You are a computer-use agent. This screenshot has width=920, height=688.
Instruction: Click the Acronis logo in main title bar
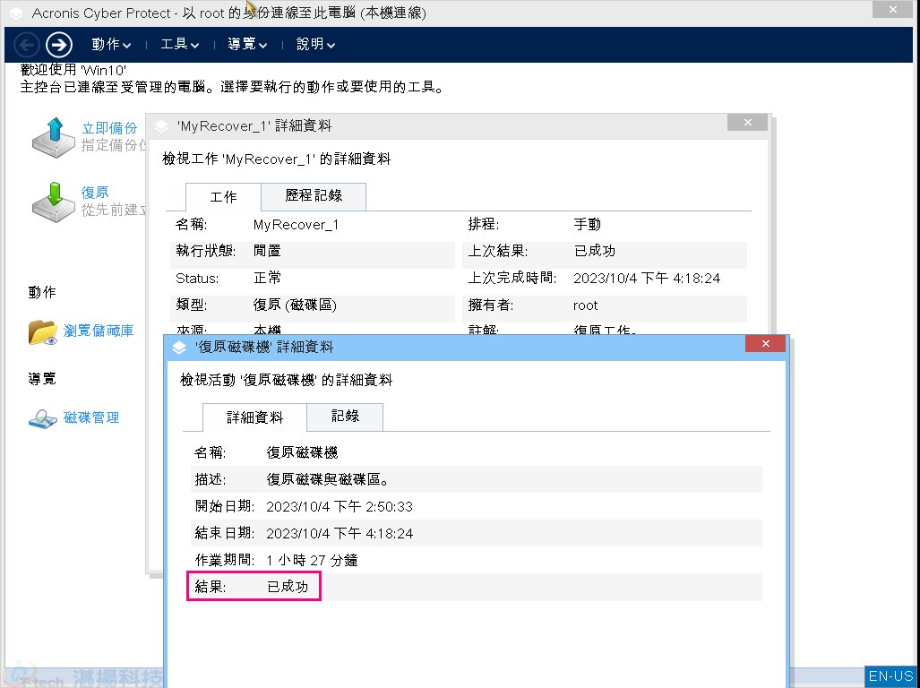point(16,13)
